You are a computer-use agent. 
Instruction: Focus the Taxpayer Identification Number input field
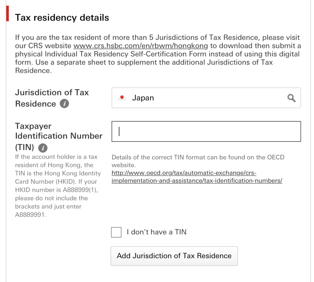pos(206,132)
